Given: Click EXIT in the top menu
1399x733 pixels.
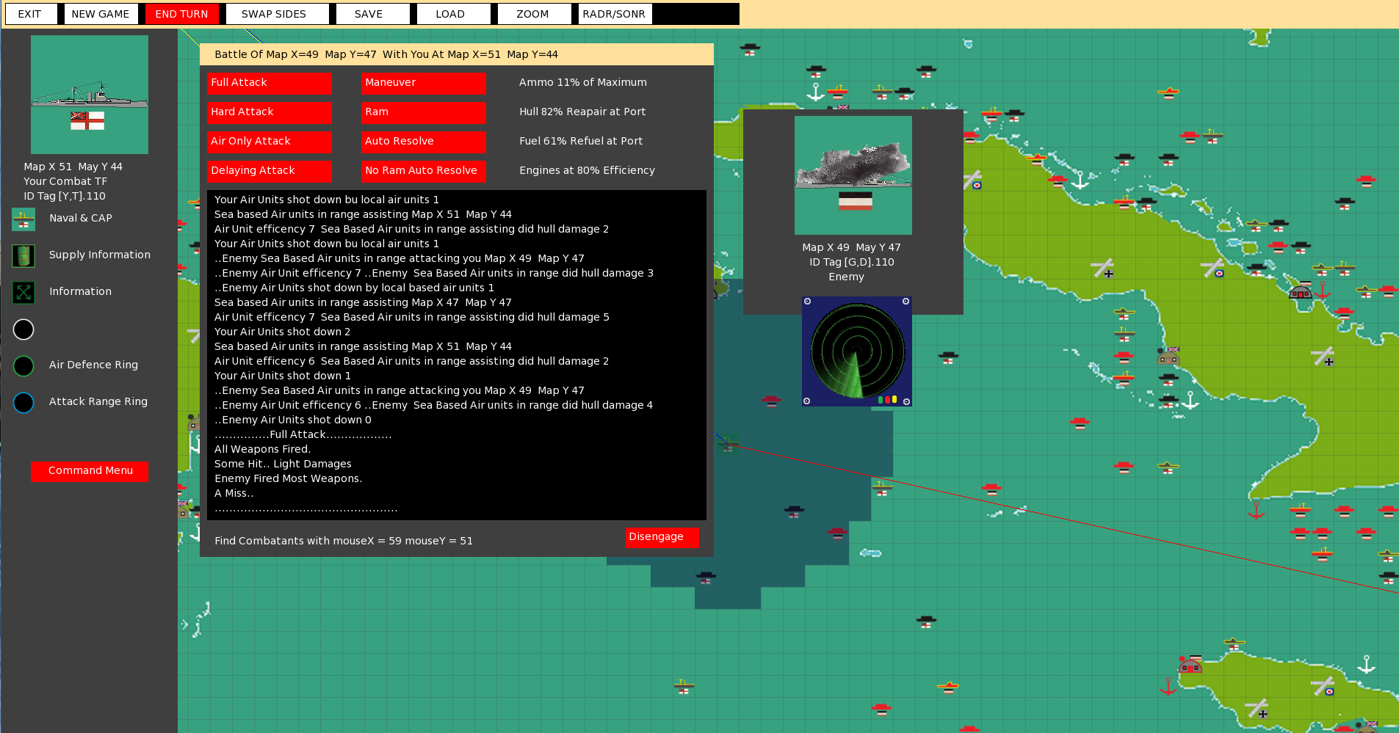Looking at the screenshot, I should pyautogui.click(x=30, y=14).
